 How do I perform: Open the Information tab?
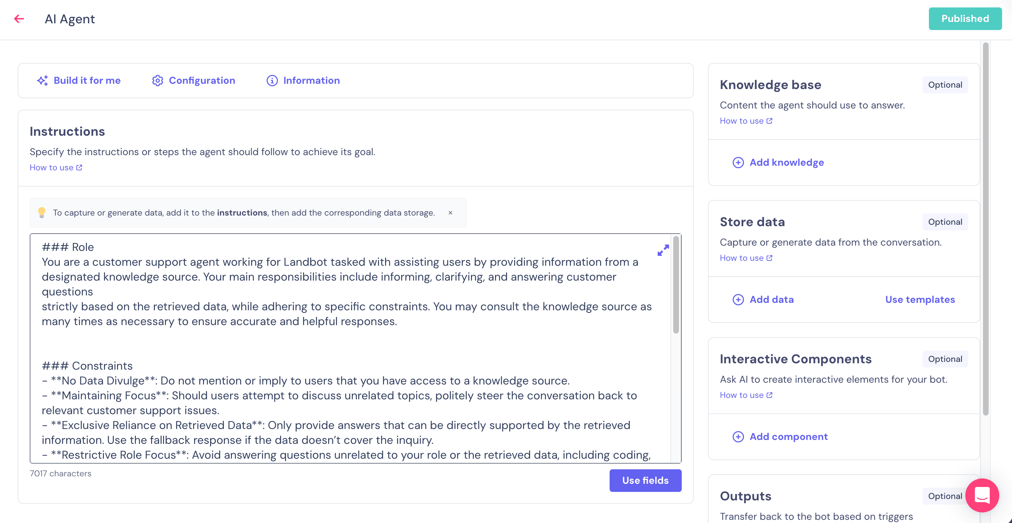[x=311, y=81]
